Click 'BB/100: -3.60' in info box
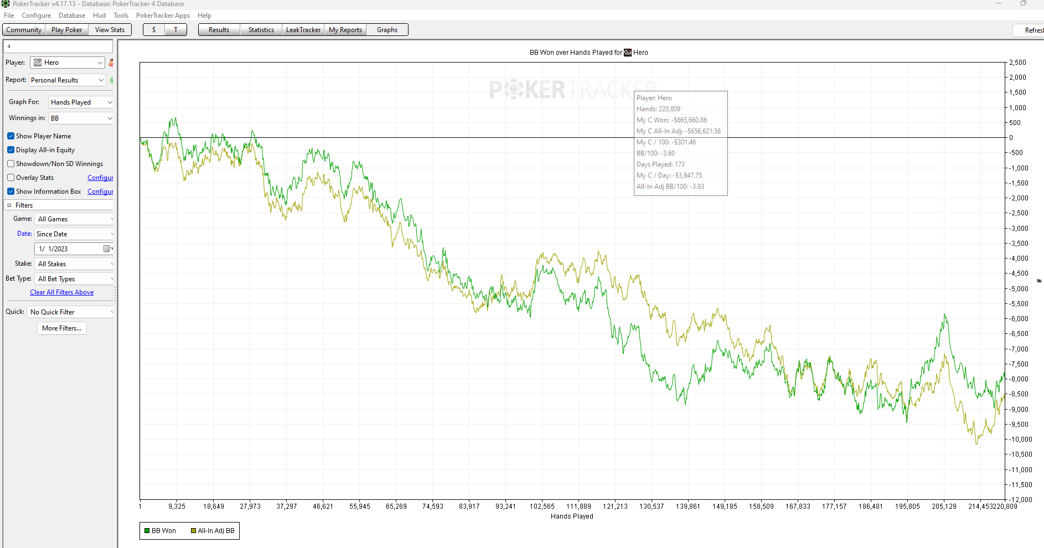 656,153
